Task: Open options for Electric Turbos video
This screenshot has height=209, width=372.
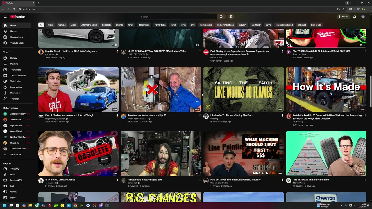Action: [x=117, y=116]
